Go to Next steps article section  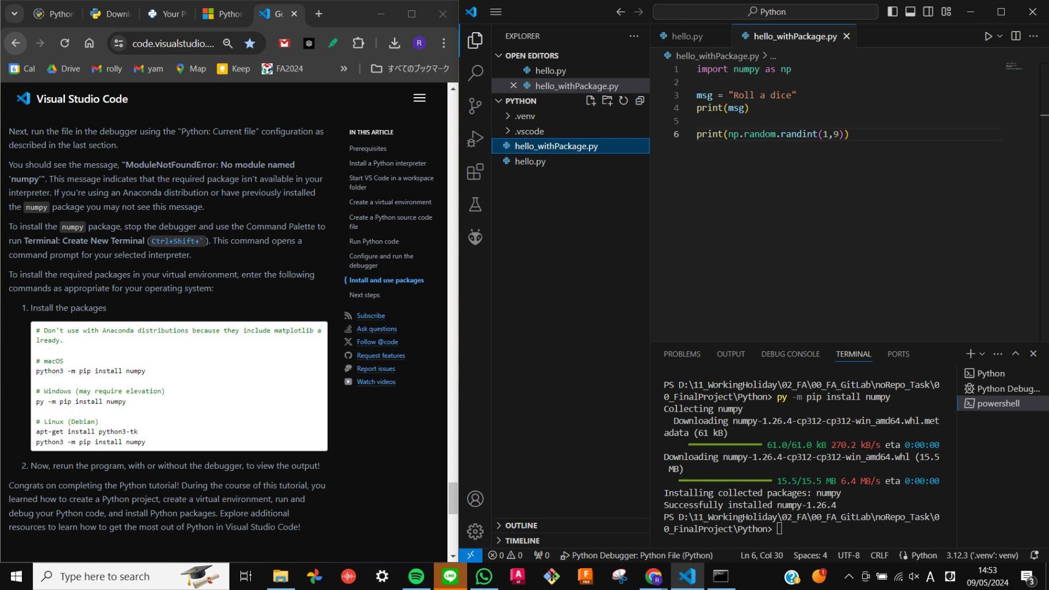pyautogui.click(x=364, y=295)
